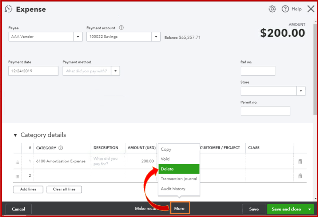Click the Store input field
Image resolution: width=318 pixels, height=217 pixels.
[269, 91]
